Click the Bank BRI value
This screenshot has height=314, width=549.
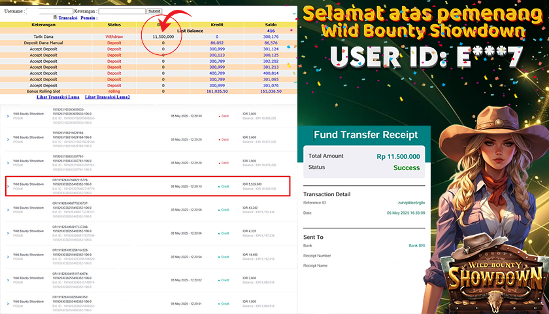[417, 246]
